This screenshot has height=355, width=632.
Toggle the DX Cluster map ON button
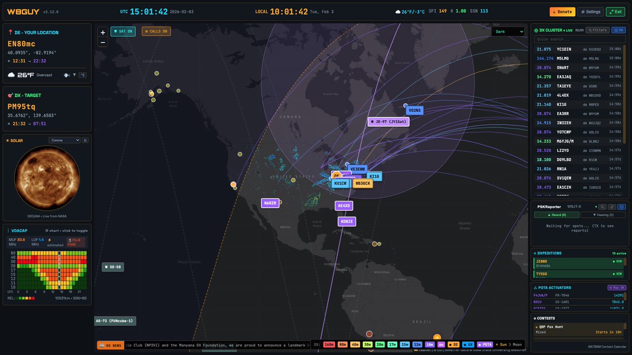coord(618,31)
